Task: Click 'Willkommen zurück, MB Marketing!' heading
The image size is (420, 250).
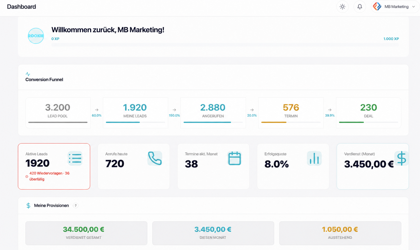Action: [108, 30]
